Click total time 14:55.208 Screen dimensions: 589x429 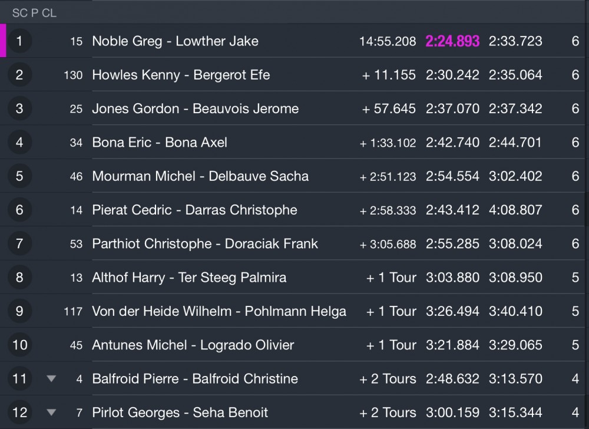pos(388,41)
